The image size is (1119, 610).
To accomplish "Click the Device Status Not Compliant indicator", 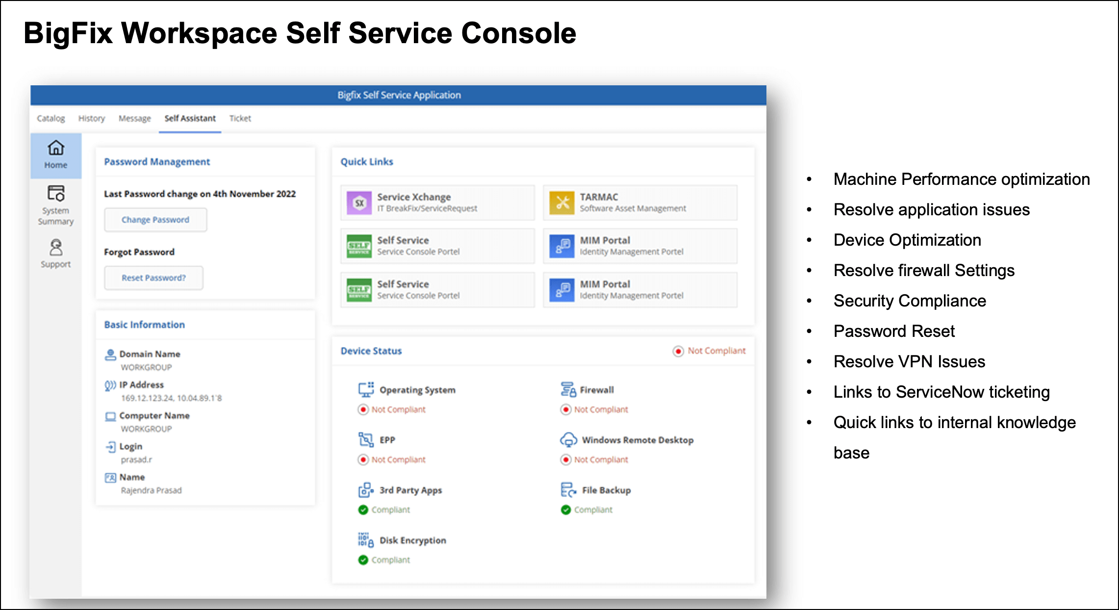I will coord(709,351).
